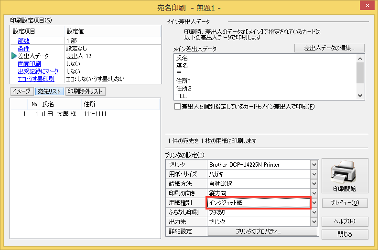The height and width of the screenshot is (250, 378).
Task: Open the 給紙方法 dropdown arrow
Action: 314,184
